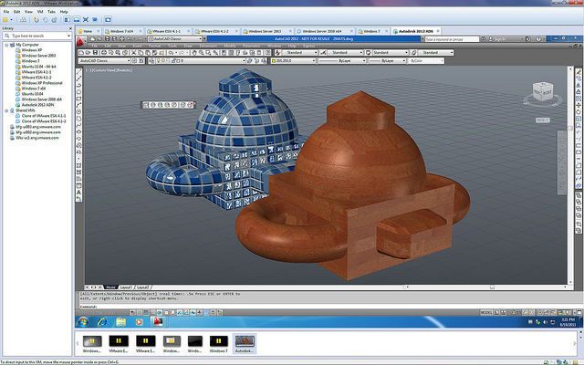Switch to the Home tab

[89, 31]
